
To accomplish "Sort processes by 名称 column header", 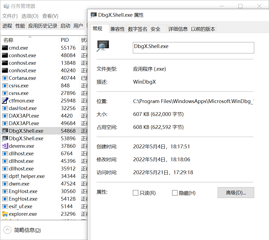I will point(30,40).
